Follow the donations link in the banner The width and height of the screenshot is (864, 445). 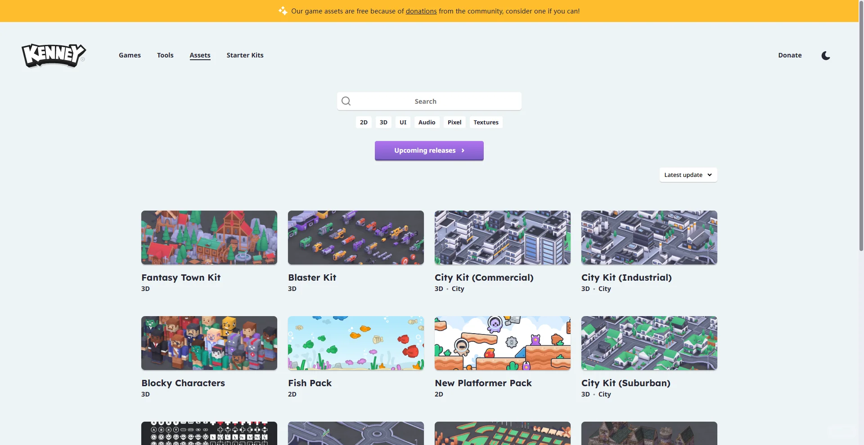click(421, 11)
